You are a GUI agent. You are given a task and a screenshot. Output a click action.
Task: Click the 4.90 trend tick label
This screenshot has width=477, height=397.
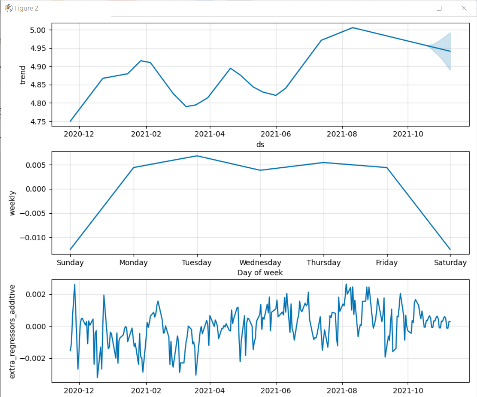(38, 67)
